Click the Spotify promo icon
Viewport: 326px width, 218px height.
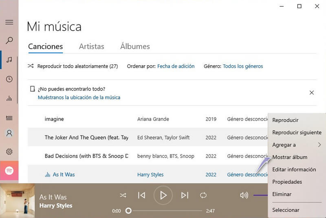click(x=9, y=171)
